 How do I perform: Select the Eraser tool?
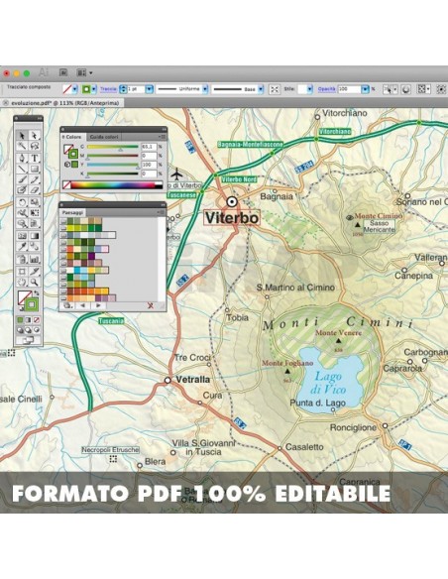click(35, 190)
